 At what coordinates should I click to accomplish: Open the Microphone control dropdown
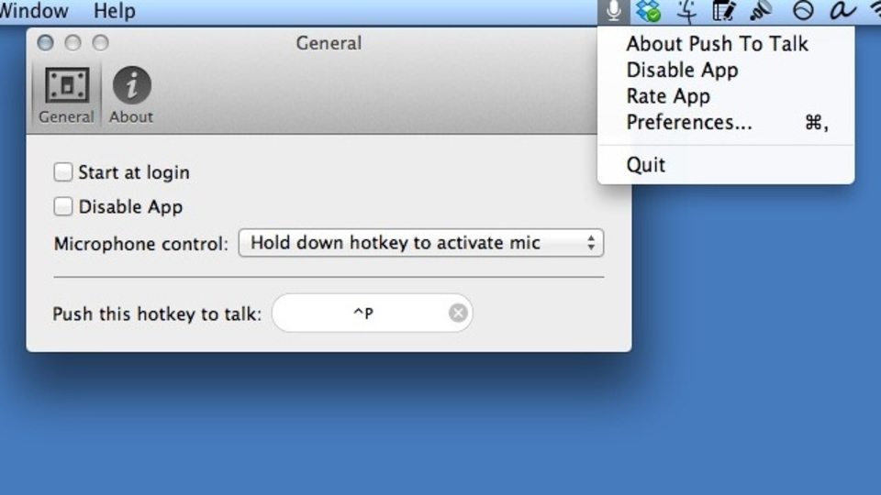pos(421,243)
